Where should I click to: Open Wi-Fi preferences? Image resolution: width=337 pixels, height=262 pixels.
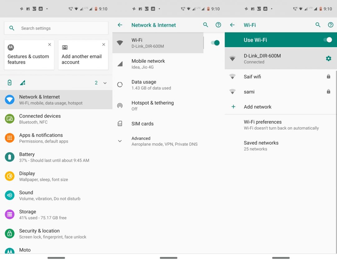tap(281, 125)
